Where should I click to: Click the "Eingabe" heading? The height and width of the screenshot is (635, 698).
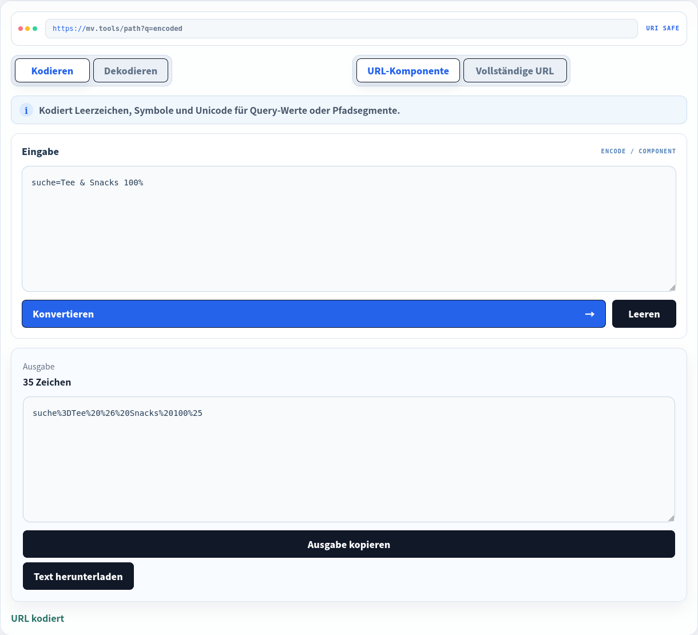(x=40, y=152)
